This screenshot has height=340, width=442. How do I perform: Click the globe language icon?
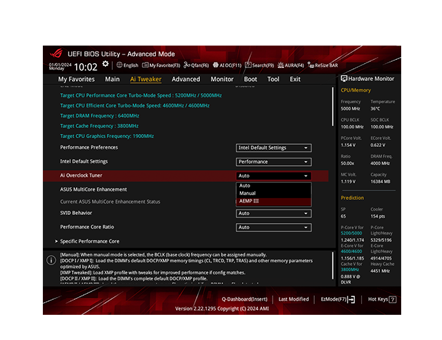pos(119,65)
